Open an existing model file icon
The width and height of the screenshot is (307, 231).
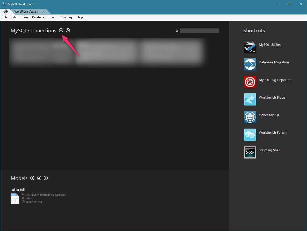(x=39, y=178)
